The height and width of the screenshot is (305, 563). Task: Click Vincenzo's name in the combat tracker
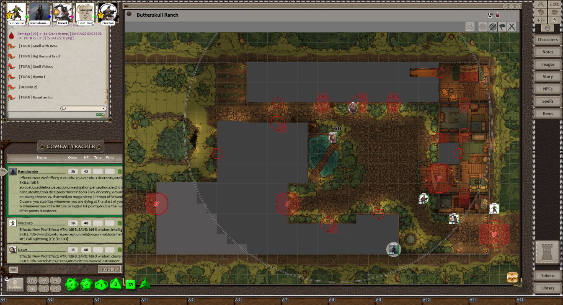tap(25, 223)
